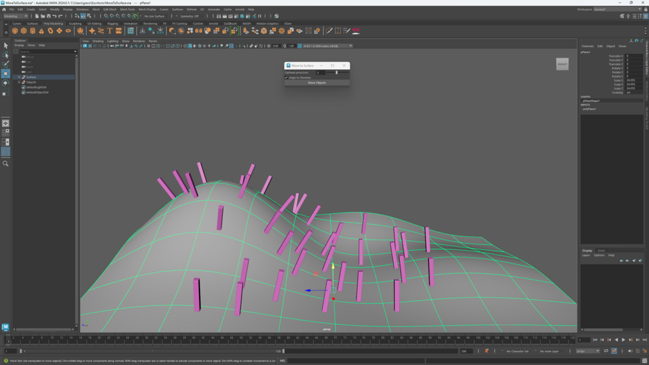Switch to single-pane viewport layout
The height and width of the screenshot is (365, 649).
tap(5, 123)
